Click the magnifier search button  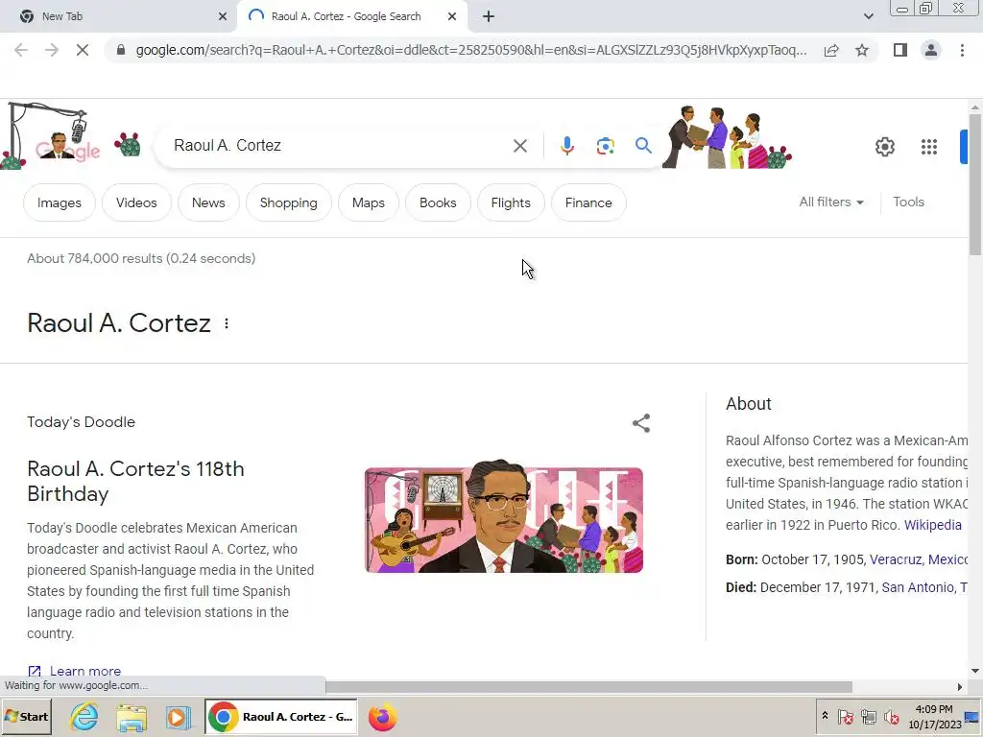643,146
